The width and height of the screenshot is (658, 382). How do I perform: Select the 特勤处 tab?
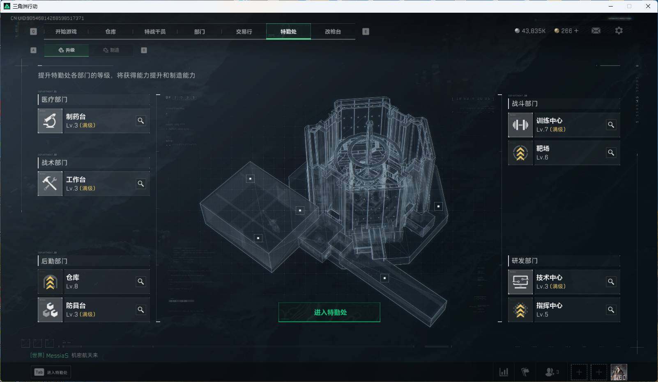[288, 32]
